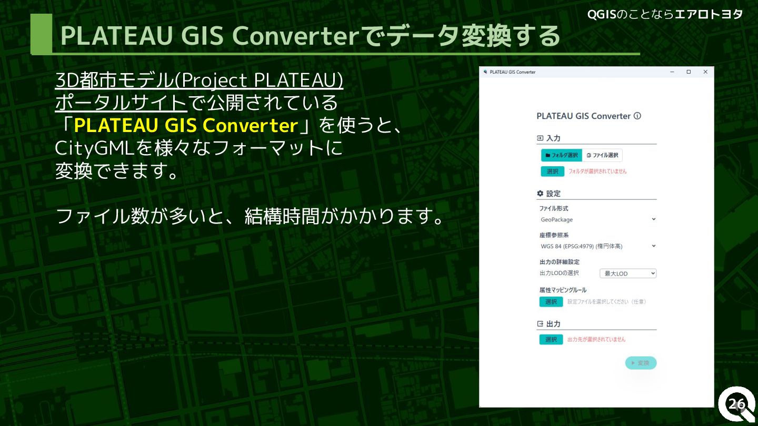Click the QGIS magnifier logo with page number 26
The height and width of the screenshot is (426, 758).
[737, 404]
